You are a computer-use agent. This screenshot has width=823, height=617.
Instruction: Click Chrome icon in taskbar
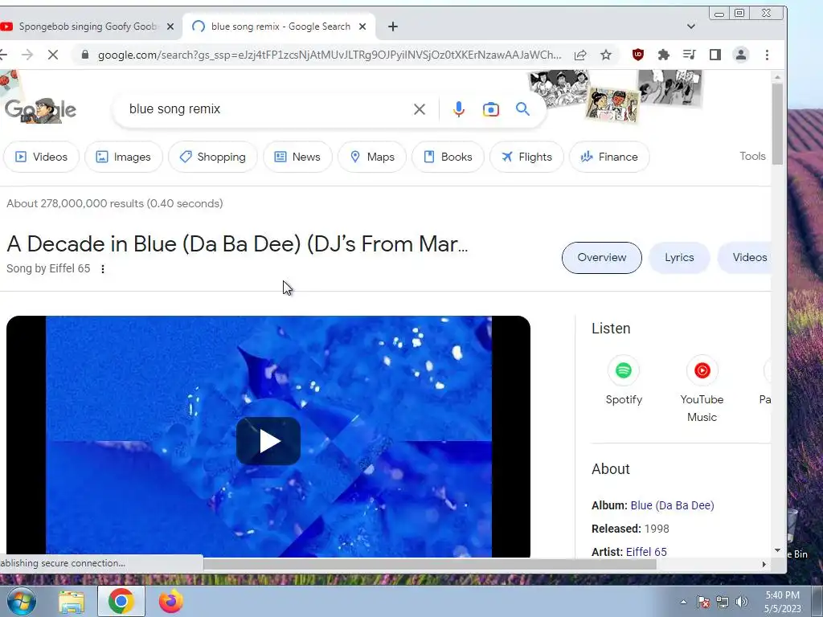(x=121, y=601)
